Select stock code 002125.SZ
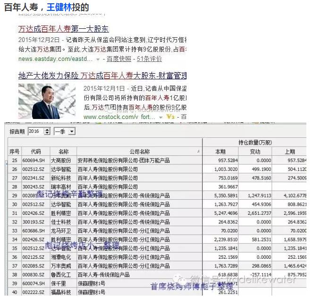 (34, 257)
